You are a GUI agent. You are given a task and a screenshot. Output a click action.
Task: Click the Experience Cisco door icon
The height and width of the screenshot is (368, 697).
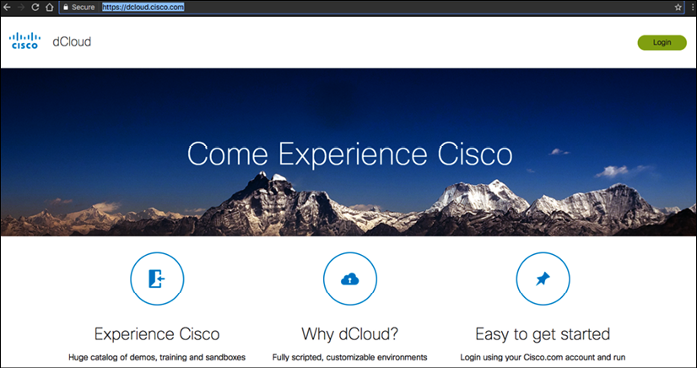click(x=157, y=279)
